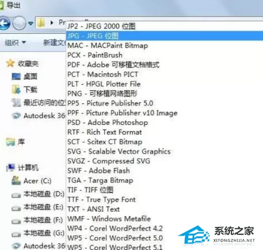Choose SVG - Scalable Vector Graphics
Screen dimensions: 263x250
tap(119, 151)
